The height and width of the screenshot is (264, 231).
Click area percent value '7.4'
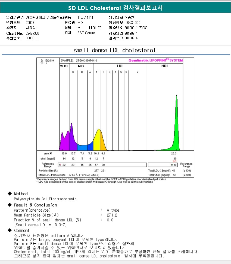point(82,154)
